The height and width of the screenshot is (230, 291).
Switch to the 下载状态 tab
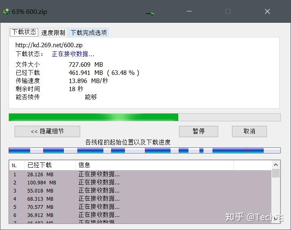click(x=24, y=32)
